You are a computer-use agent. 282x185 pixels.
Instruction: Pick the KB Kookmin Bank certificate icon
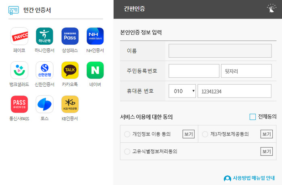(x=70, y=104)
